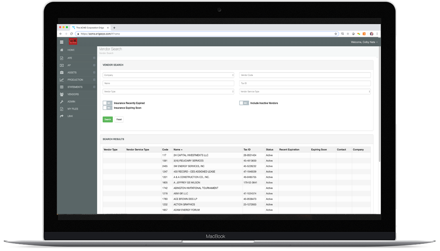Screen dimensions: 440x251
Task: Open Welcome, Colby Nate user menu
Action: 364,42
